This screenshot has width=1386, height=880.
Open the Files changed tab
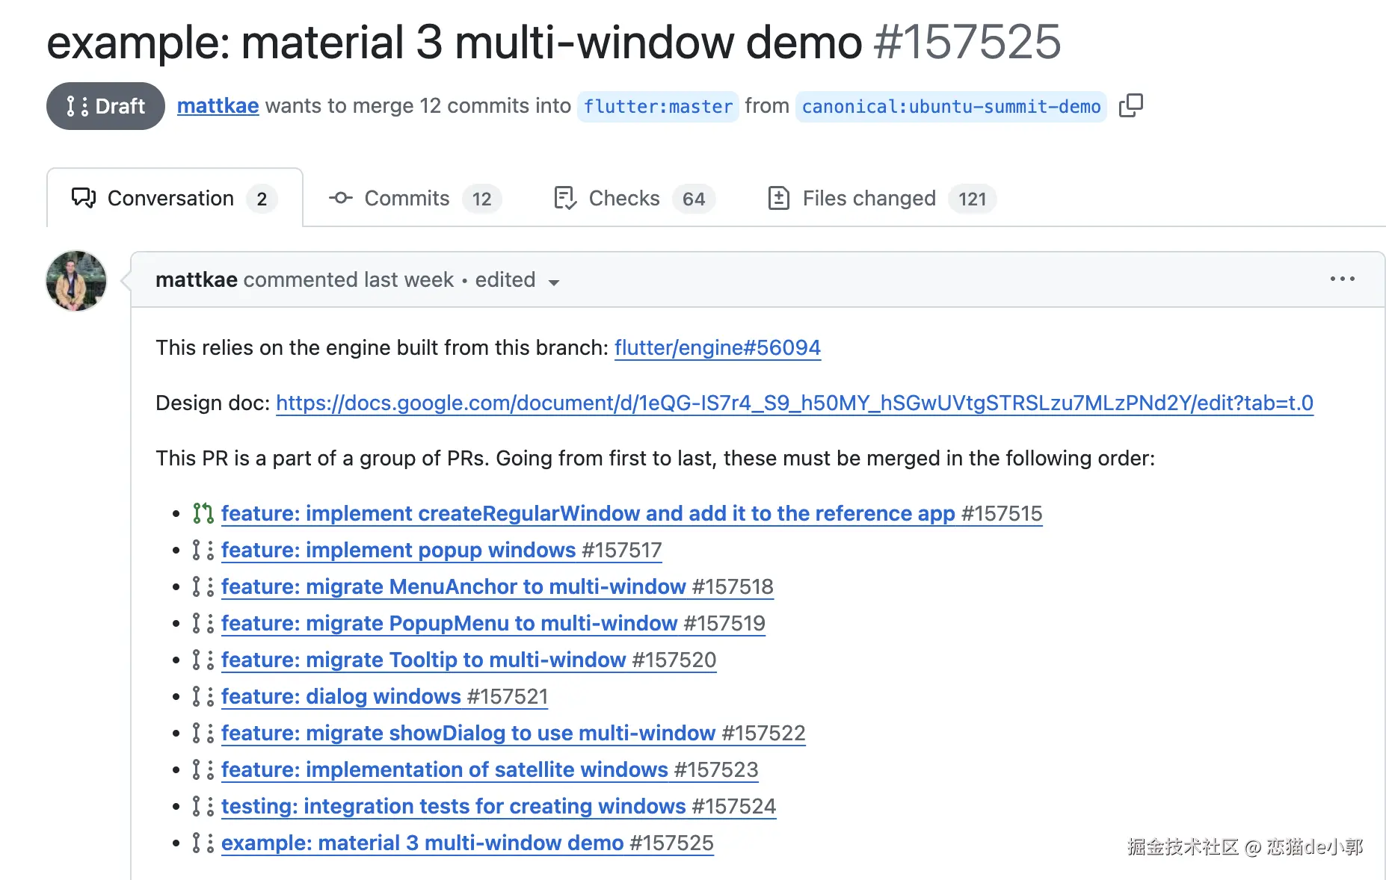[x=882, y=198]
